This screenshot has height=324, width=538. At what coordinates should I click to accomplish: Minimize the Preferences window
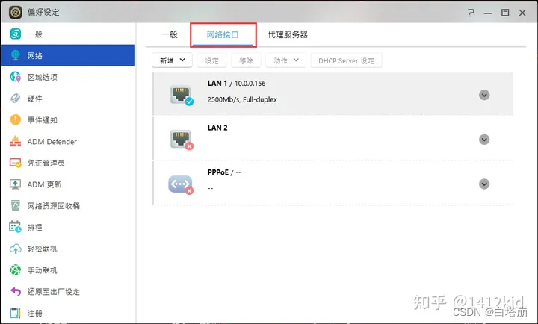click(488, 13)
